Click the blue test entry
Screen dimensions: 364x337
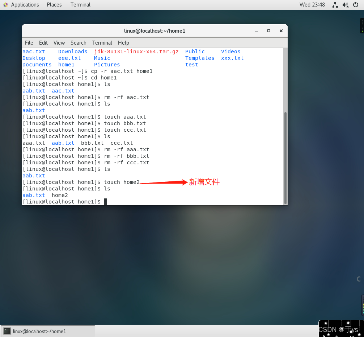[x=191, y=65]
